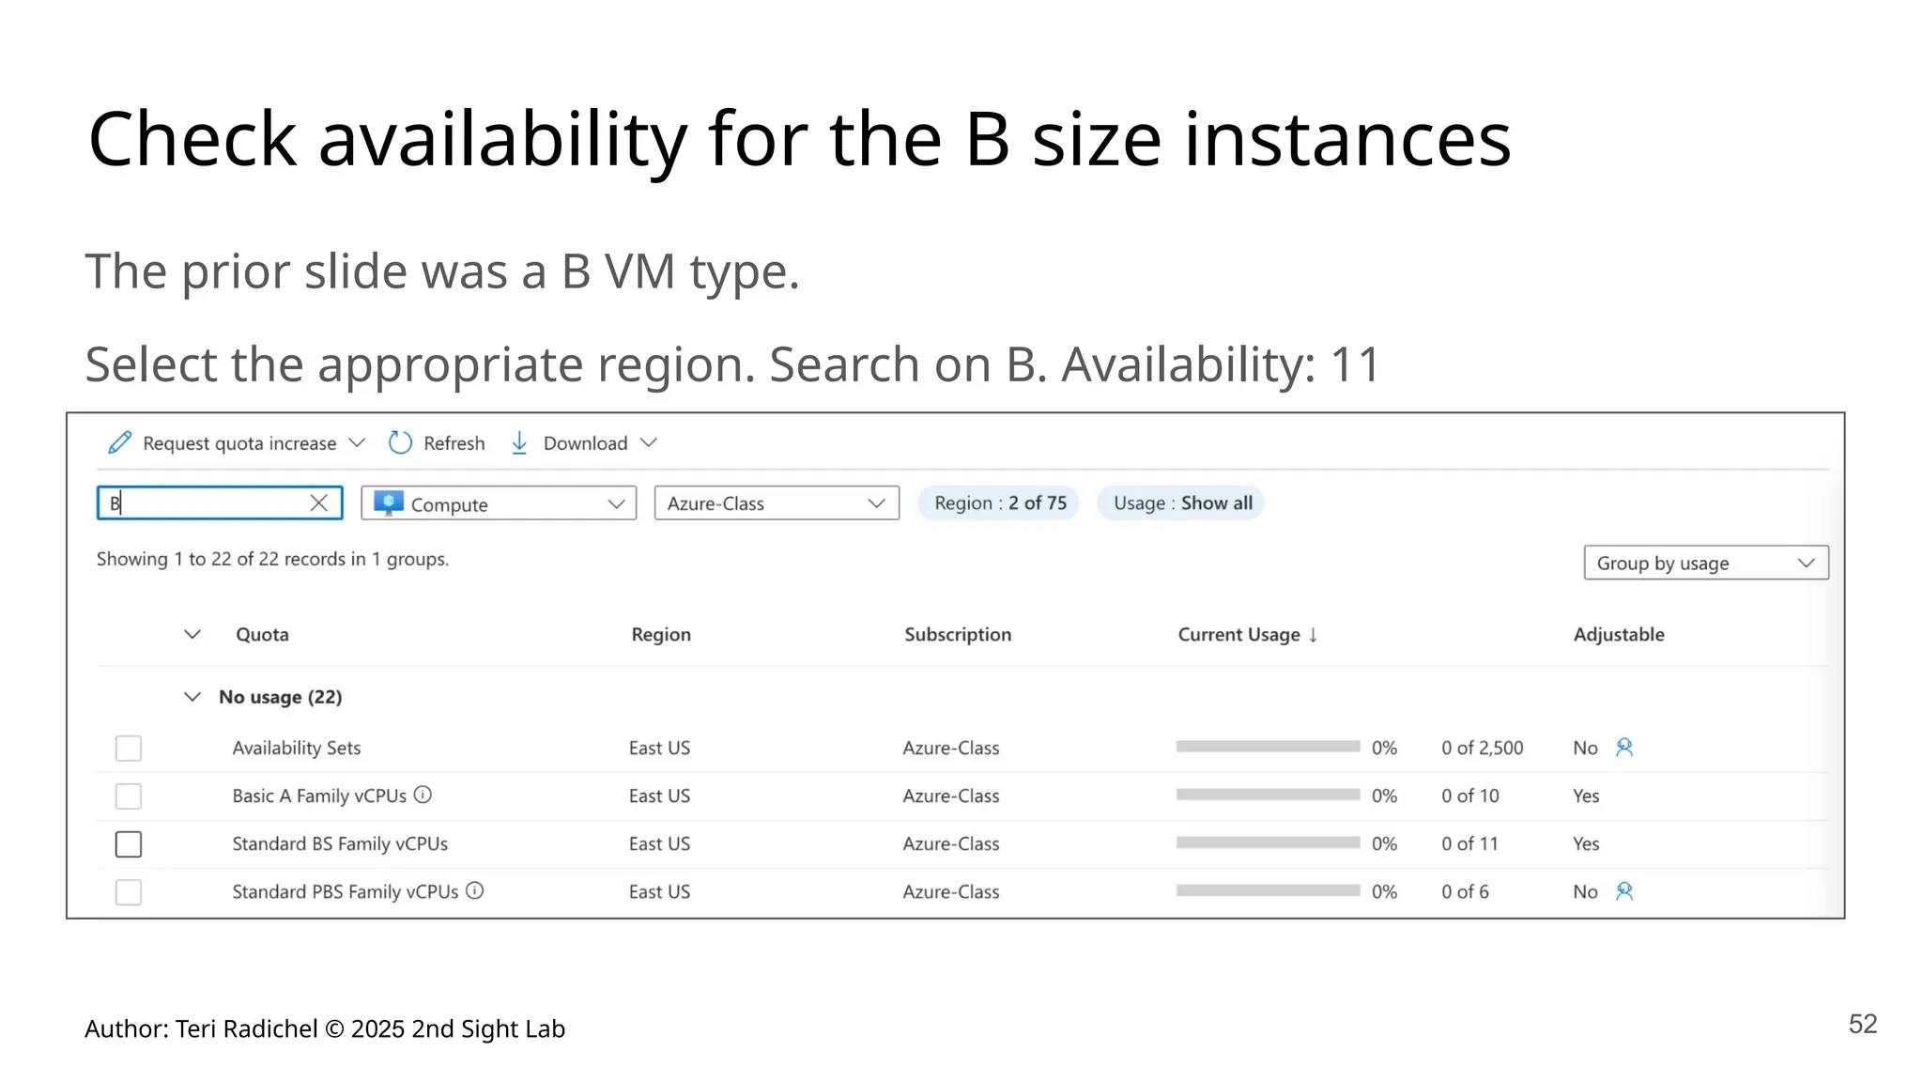Open the Download dropdown chevron

pos(649,442)
